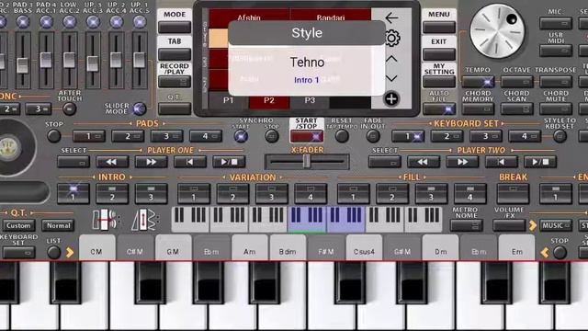Toggle the MIC button
The height and width of the screenshot is (331, 588).
[x=556, y=23]
